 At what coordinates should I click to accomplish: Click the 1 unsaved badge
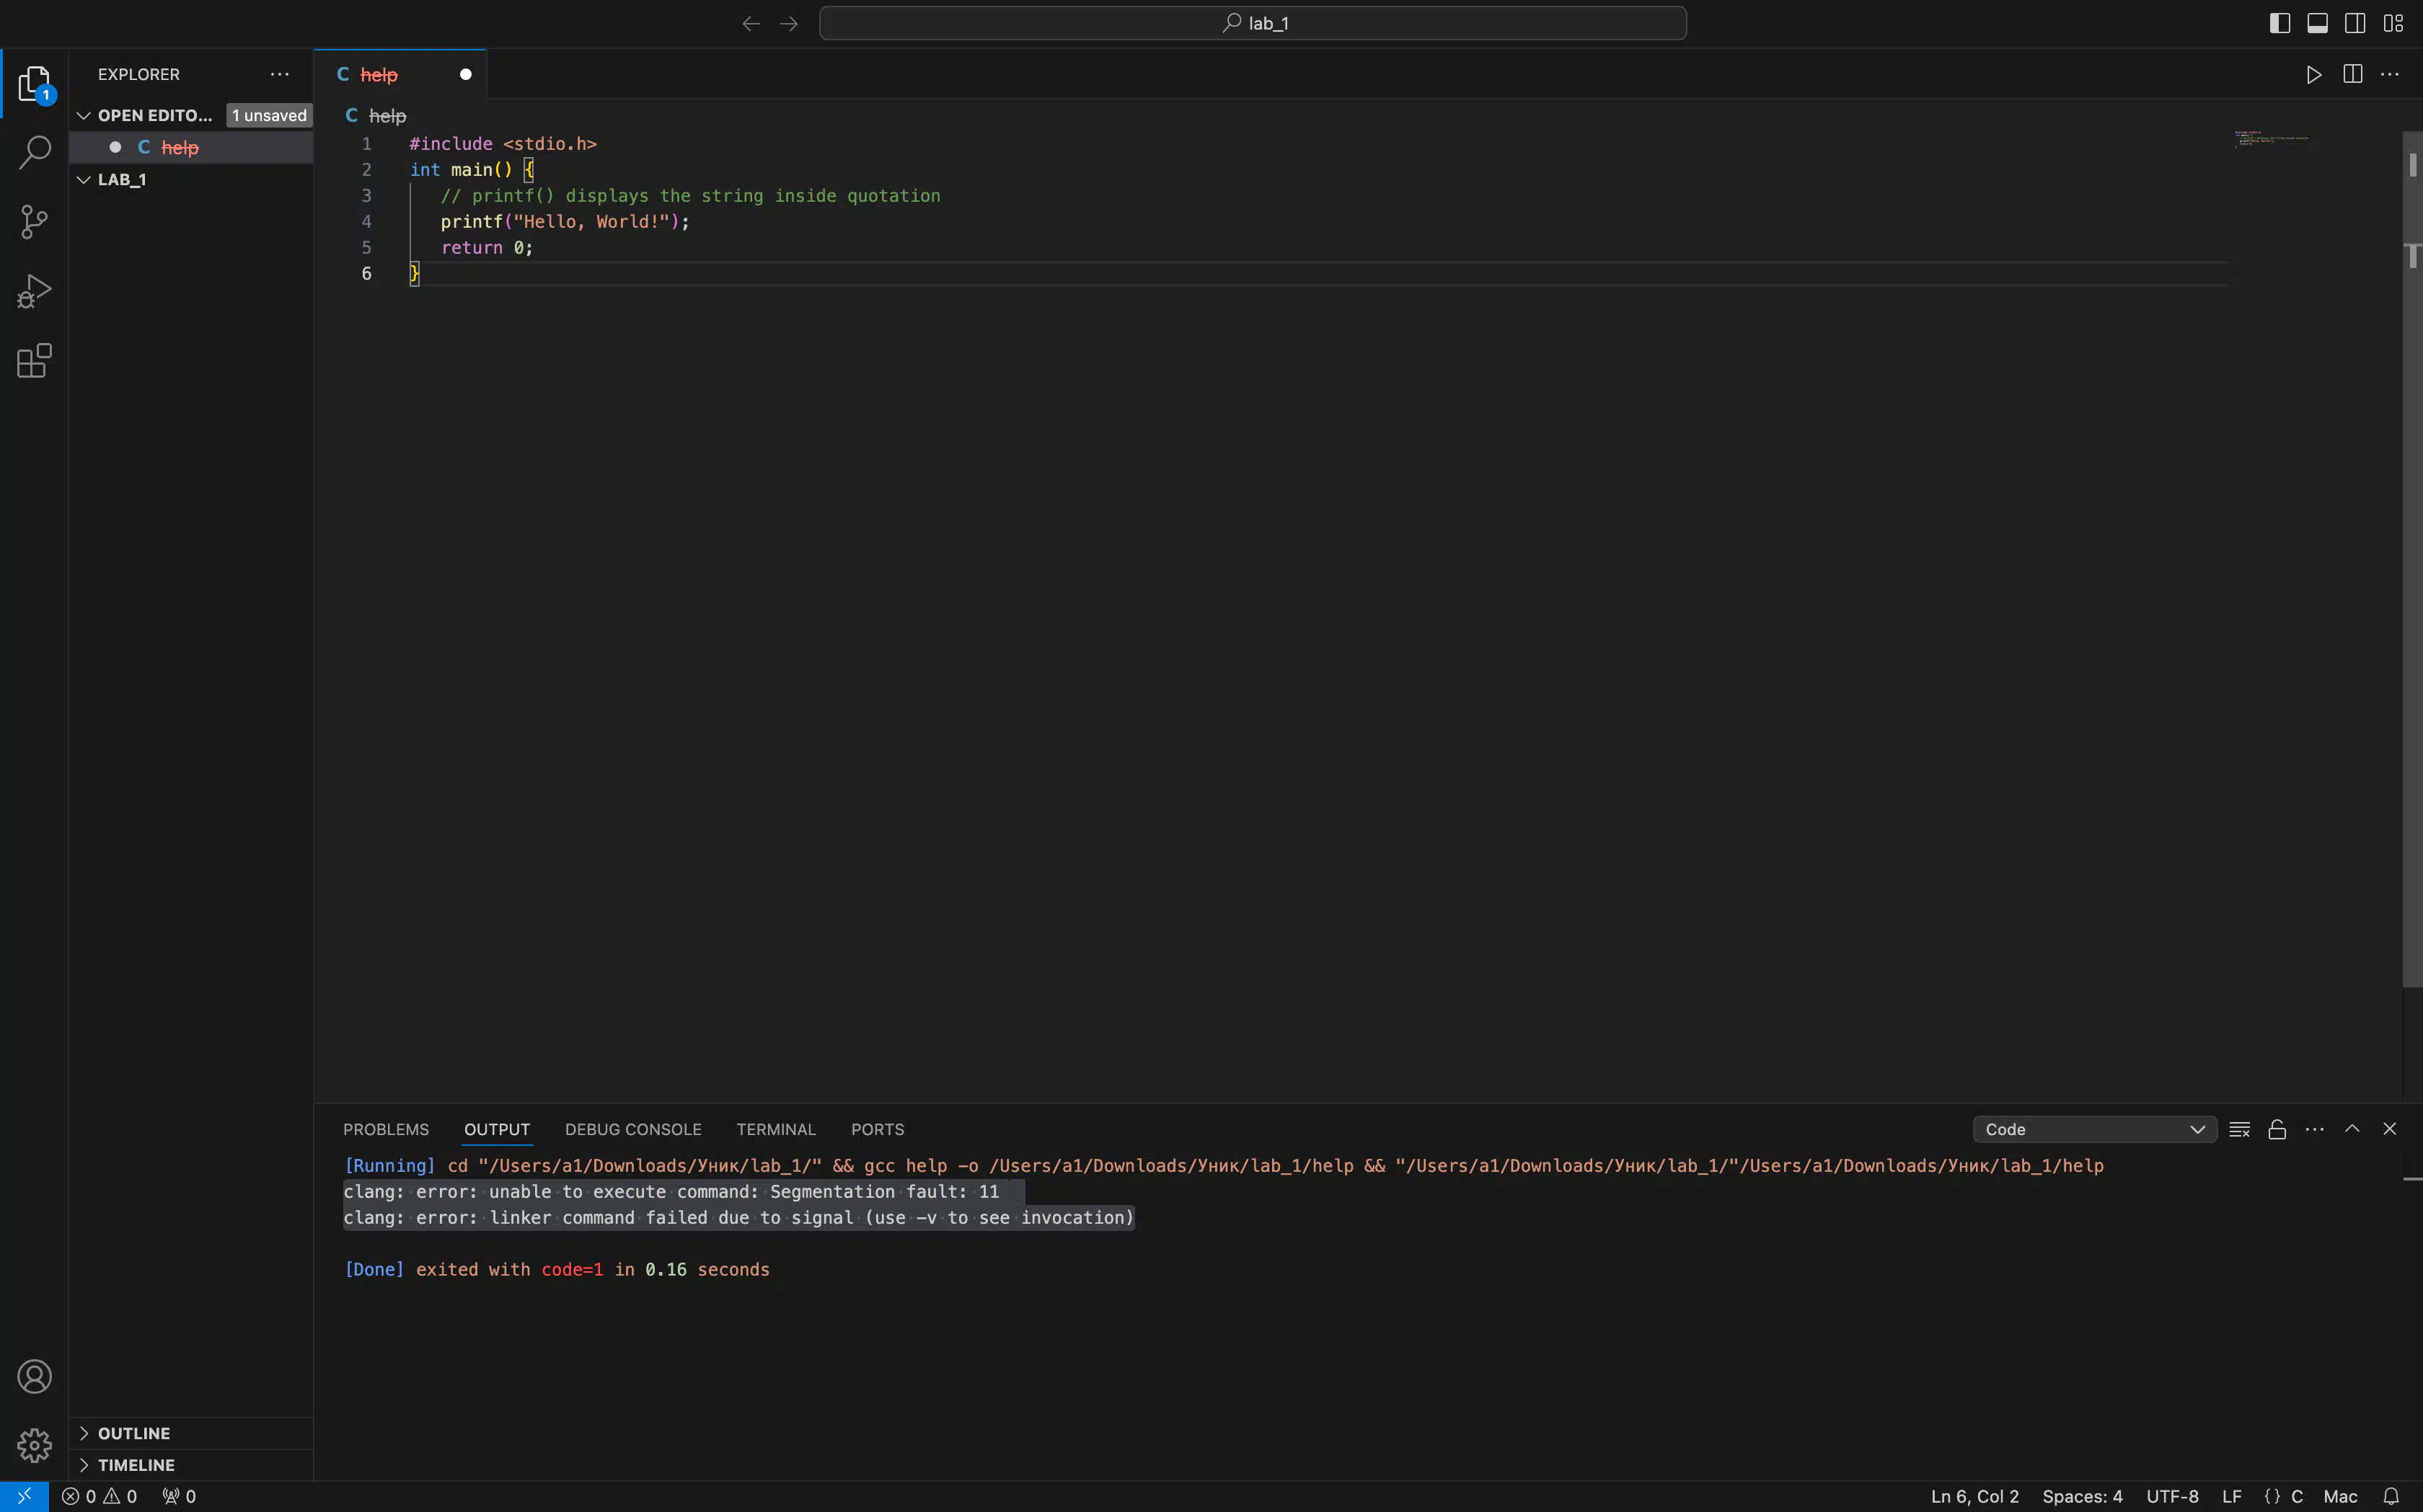tap(269, 116)
